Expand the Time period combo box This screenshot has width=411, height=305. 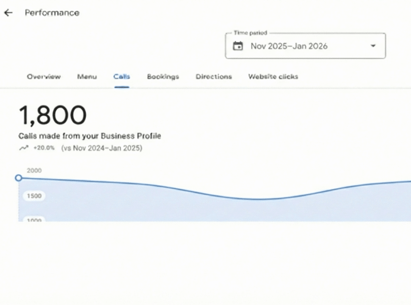305,46
